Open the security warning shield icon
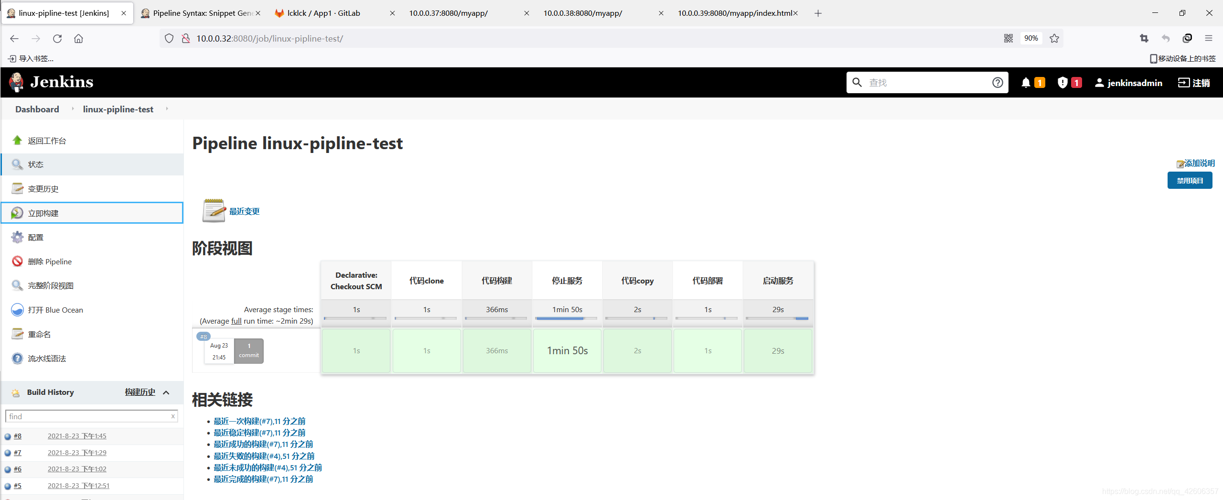1223x500 pixels. (x=1062, y=83)
